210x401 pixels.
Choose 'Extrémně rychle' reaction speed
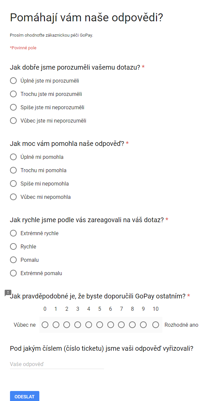tap(13, 233)
